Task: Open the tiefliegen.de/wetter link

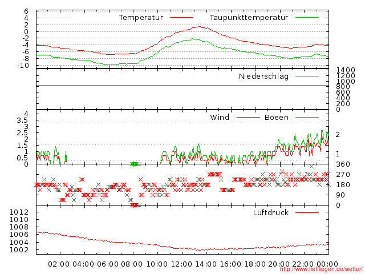Action: pyautogui.click(x=321, y=269)
